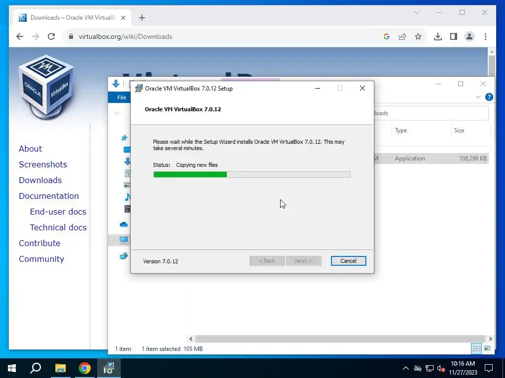Open File tab in File Explorer
The image size is (505, 378).
tap(121, 97)
